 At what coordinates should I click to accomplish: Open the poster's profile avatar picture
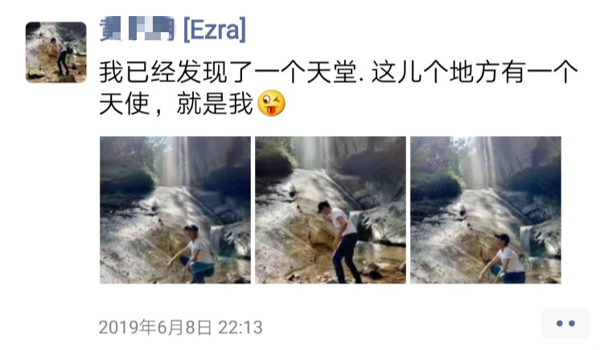tap(55, 52)
